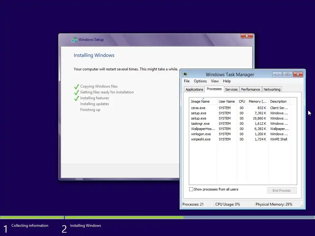
Task: Close the Windows Task Manager window
Action: point(298,74)
